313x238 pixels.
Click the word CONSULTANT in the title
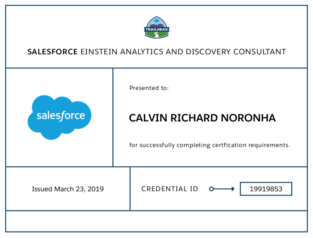260,52
